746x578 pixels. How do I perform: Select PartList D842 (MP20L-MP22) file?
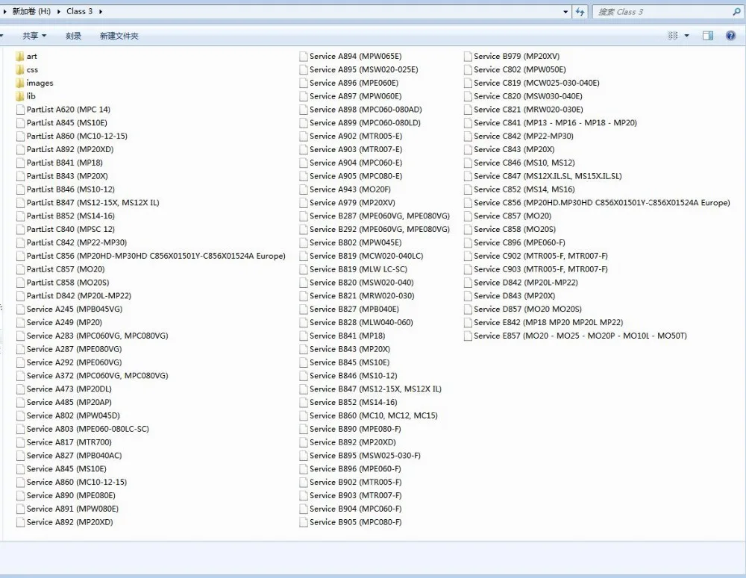click(x=79, y=296)
